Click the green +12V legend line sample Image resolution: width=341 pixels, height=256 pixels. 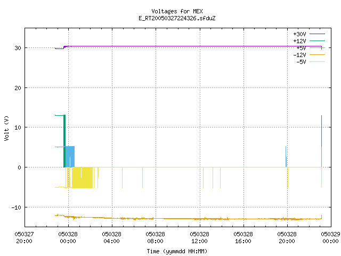tap(318, 41)
